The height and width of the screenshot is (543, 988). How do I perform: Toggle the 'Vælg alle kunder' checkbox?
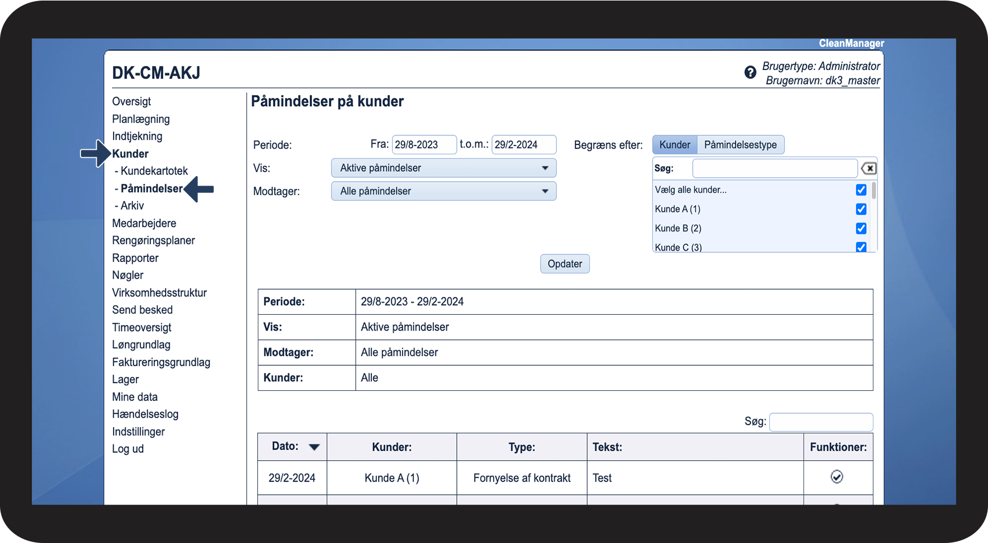[x=861, y=190]
